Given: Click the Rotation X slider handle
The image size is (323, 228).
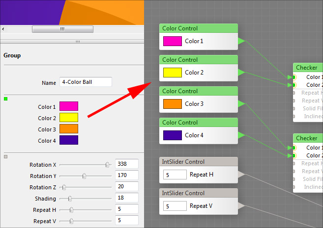Looking at the screenshot, I should pyautogui.click(x=107, y=165).
